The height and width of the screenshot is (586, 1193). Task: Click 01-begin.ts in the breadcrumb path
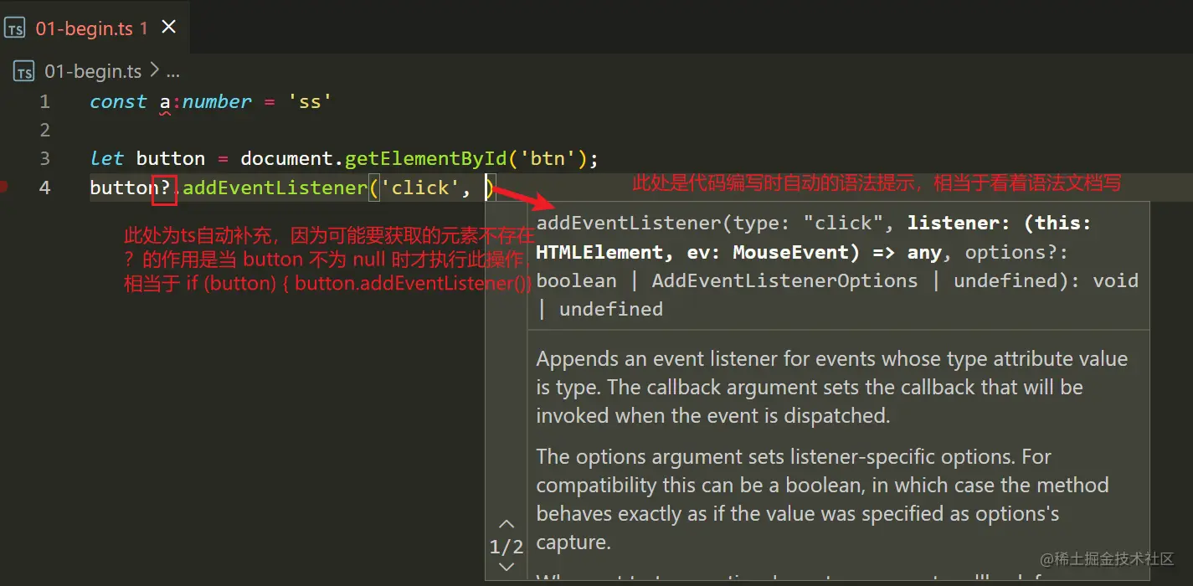pos(93,72)
